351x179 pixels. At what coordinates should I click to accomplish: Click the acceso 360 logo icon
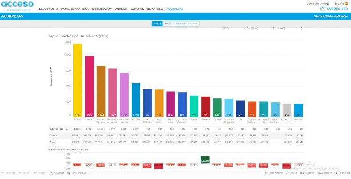[322, 9]
